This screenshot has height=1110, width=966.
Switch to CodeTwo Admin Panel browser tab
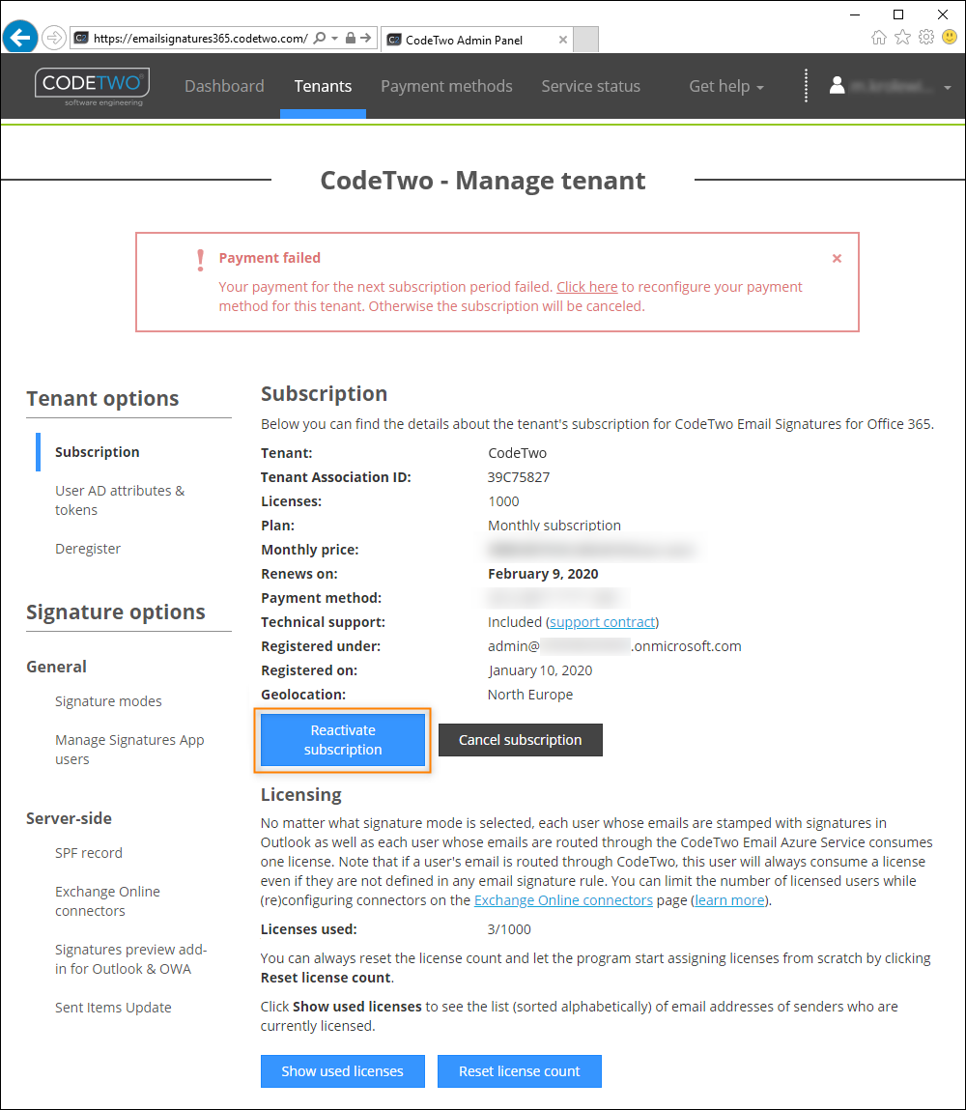(477, 40)
